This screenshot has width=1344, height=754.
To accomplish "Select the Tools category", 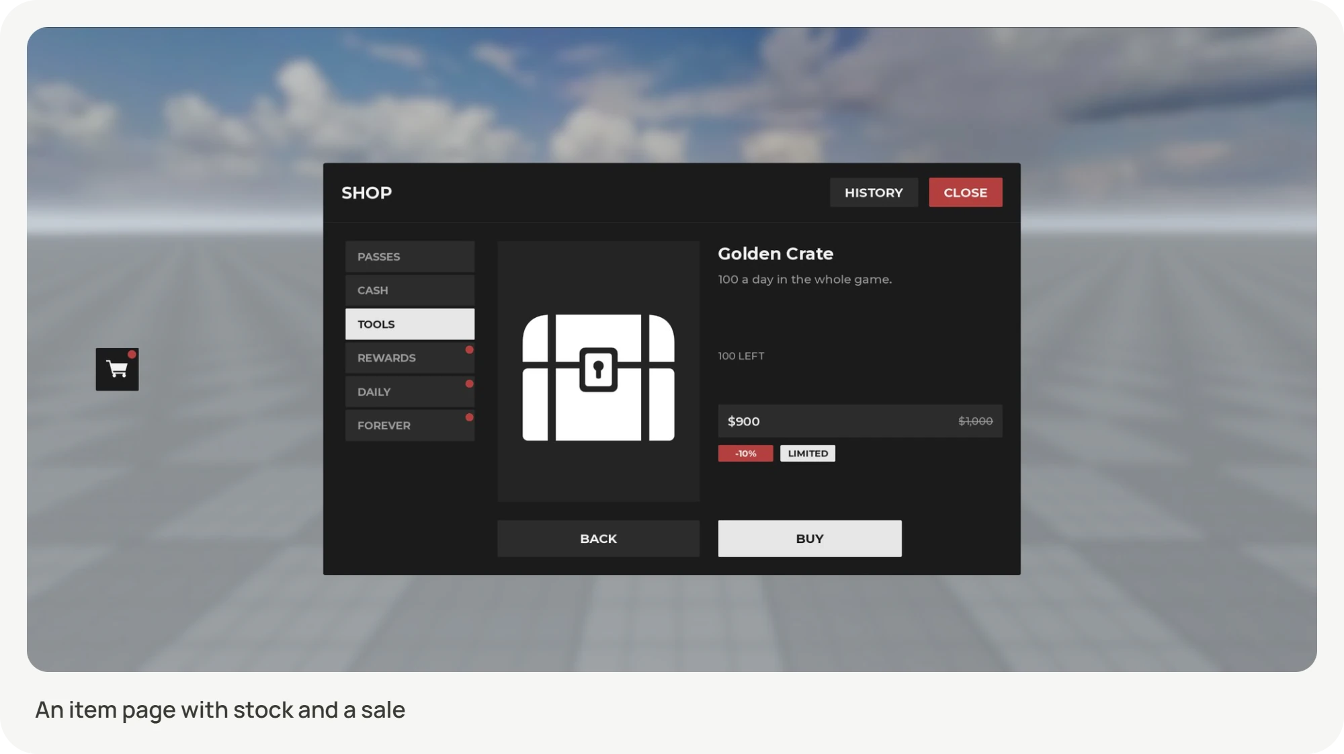I will (410, 324).
